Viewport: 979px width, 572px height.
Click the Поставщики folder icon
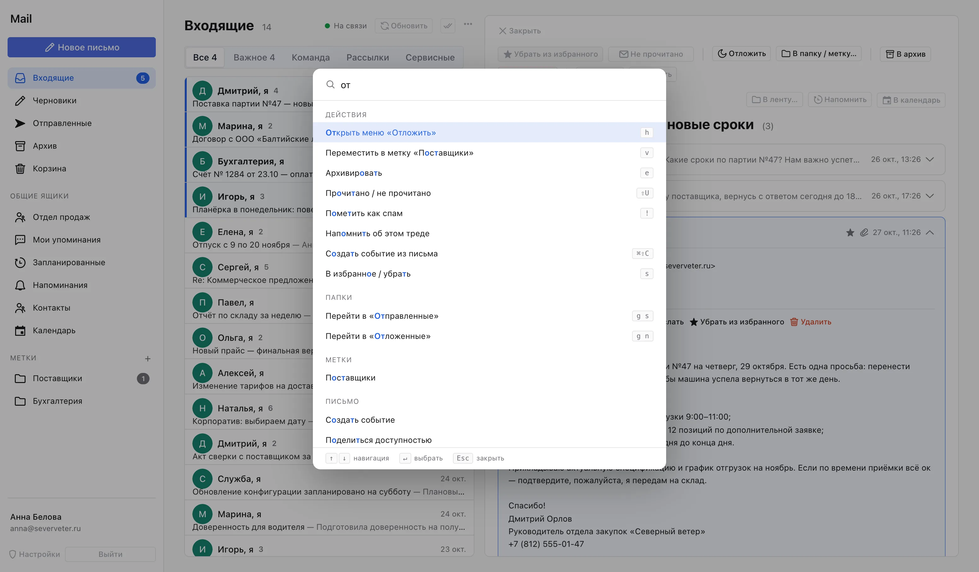pos(20,378)
